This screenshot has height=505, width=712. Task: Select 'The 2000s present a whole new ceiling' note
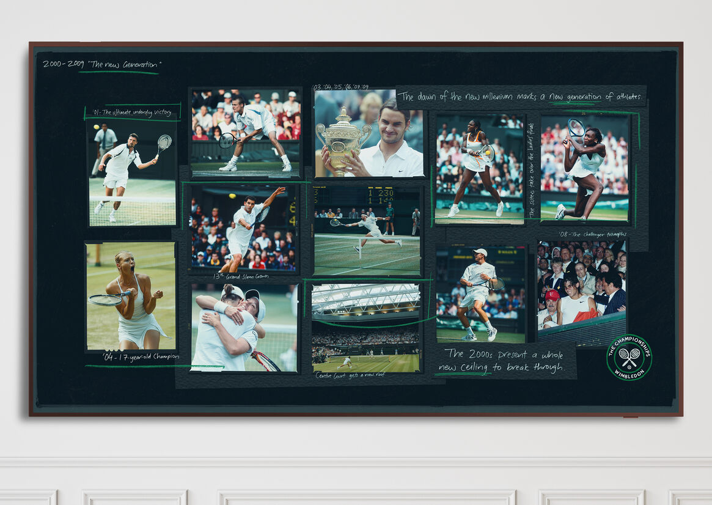pyautogui.click(x=505, y=361)
